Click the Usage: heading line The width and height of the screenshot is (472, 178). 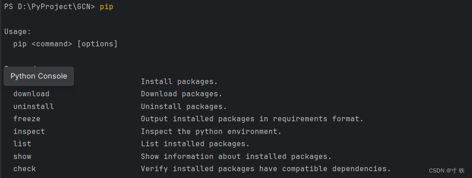pos(17,31)
